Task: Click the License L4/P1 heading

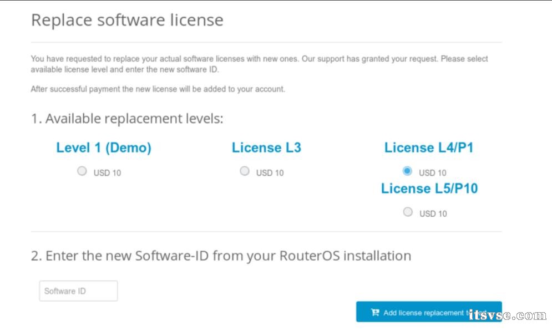Action: (x=429, y=148)
